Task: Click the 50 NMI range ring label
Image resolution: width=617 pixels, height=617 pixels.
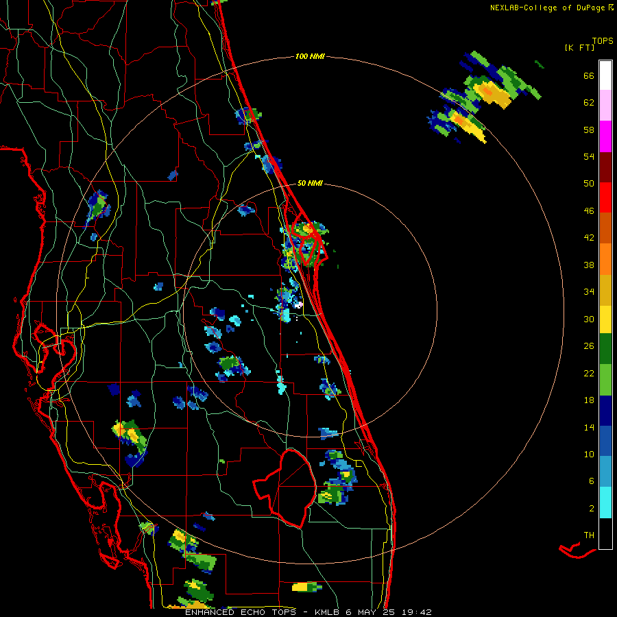Action: click(310, 183)
